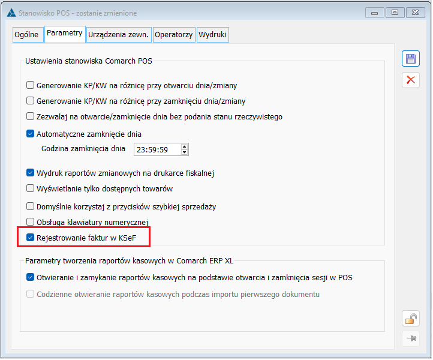The image size is (433, 360).
Task: Minimize the Stanowisko POS window
Action: 375,13
